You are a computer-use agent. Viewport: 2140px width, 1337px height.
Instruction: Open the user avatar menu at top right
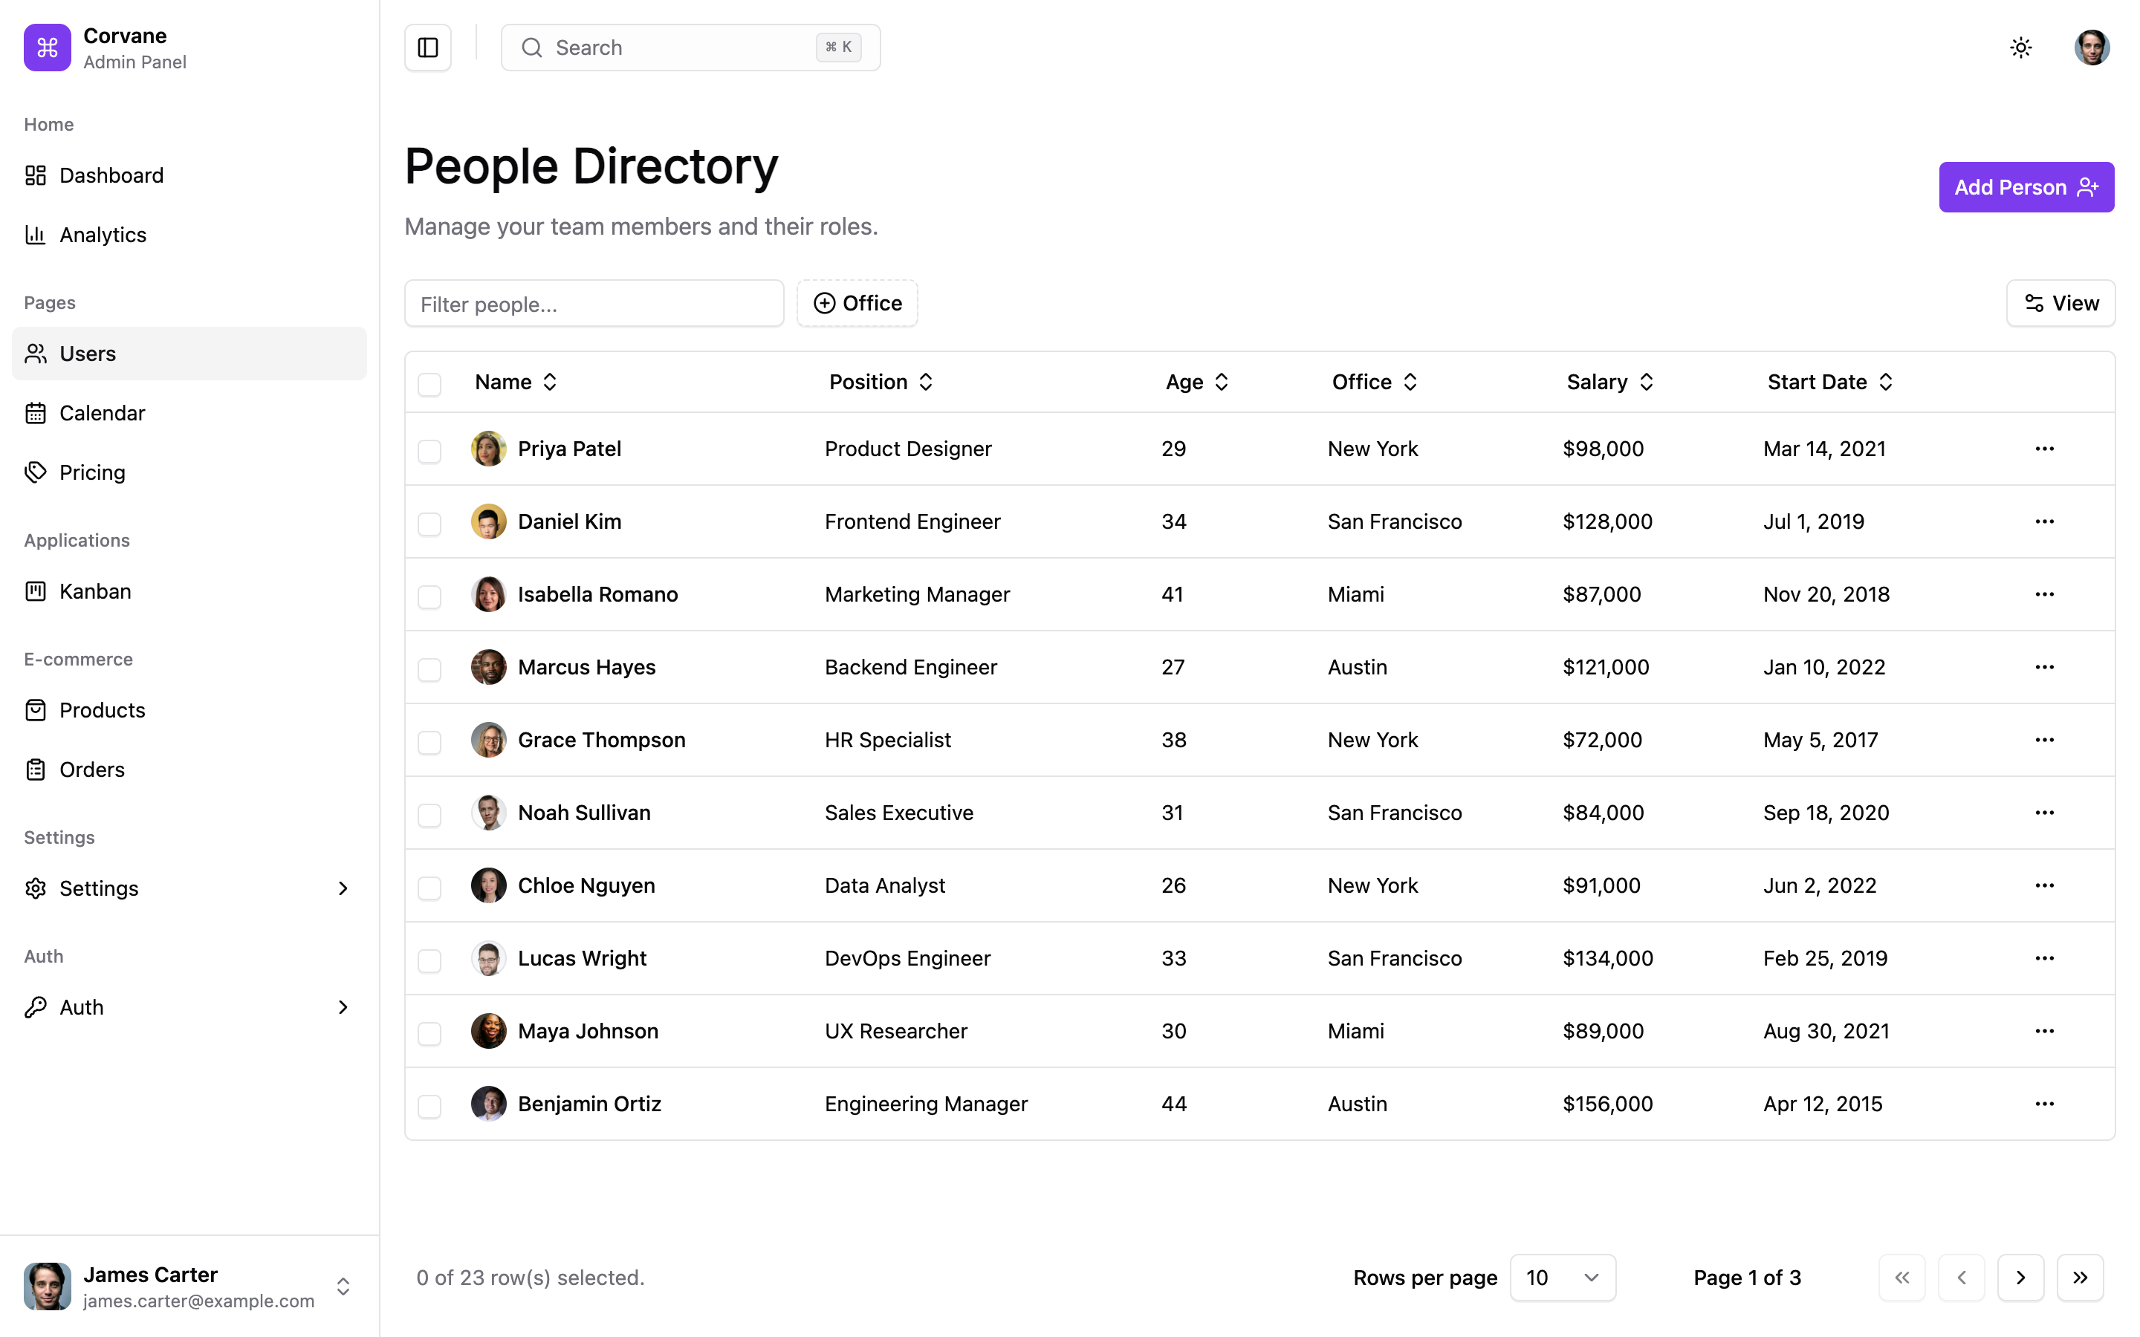pyautogui.click(x=2092, y=48)
